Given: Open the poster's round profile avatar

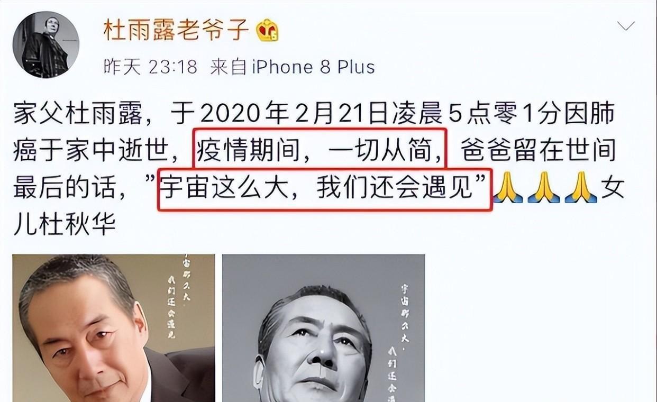Looking at the screenshot, I should click(x=46, y=44).
